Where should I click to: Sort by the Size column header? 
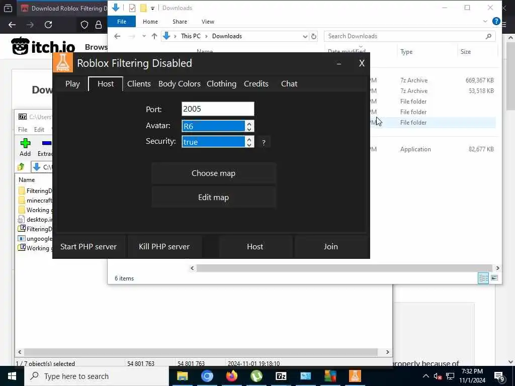(465, 52)
